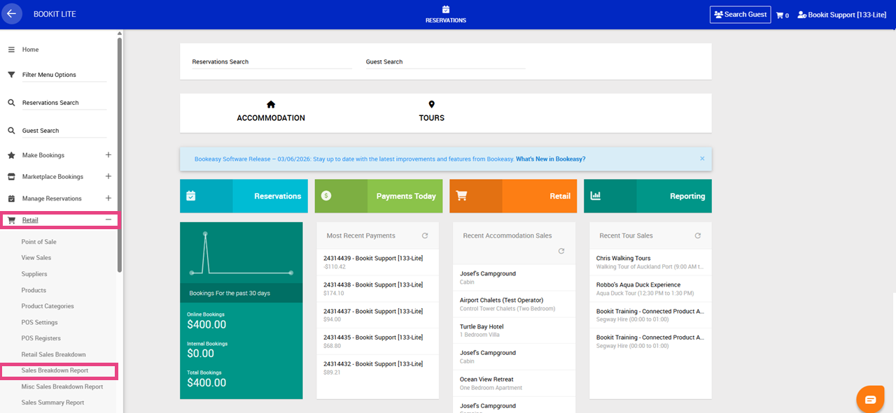Open POS Registers
This screenshot has width=896, height=413.
click(x=41, y=338)
